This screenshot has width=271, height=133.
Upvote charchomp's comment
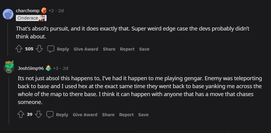click(x=19, y=49)
